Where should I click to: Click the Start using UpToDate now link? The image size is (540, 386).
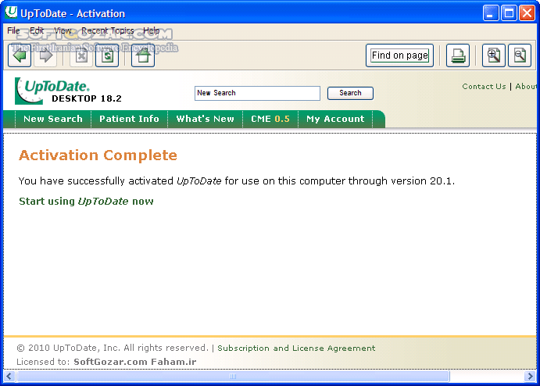86,202
